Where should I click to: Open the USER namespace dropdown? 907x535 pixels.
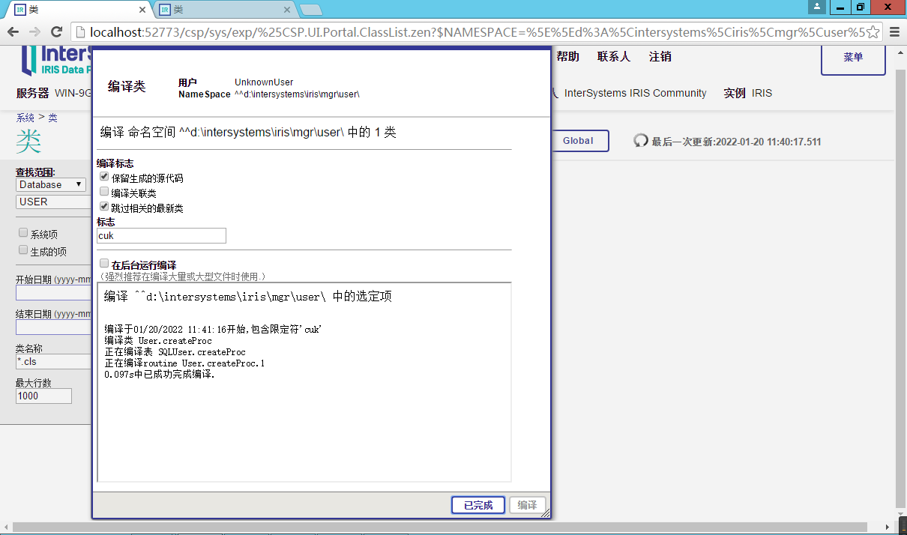point(51,202)
